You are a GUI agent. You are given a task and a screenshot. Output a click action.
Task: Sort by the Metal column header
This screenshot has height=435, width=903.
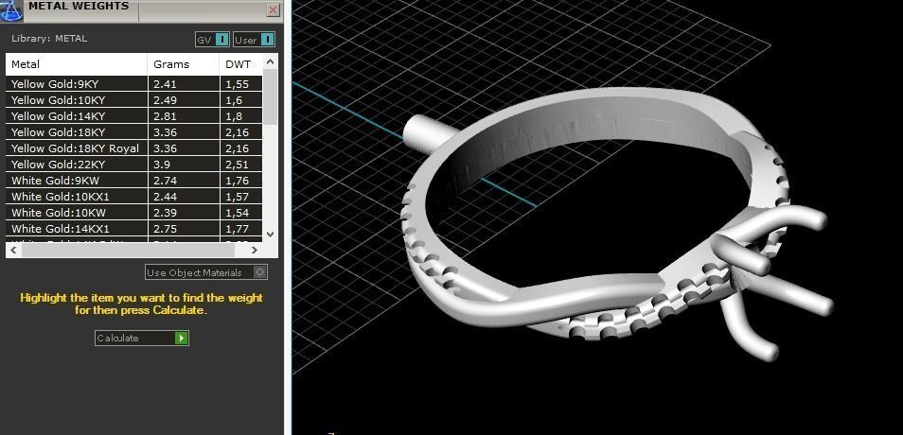tap(77, 64)
